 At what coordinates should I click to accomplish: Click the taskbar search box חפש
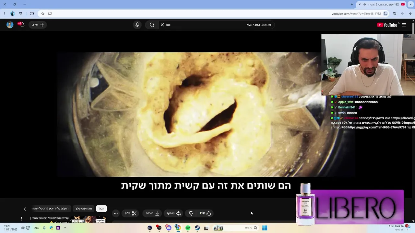pyautogui.click(x=236, y=228)
